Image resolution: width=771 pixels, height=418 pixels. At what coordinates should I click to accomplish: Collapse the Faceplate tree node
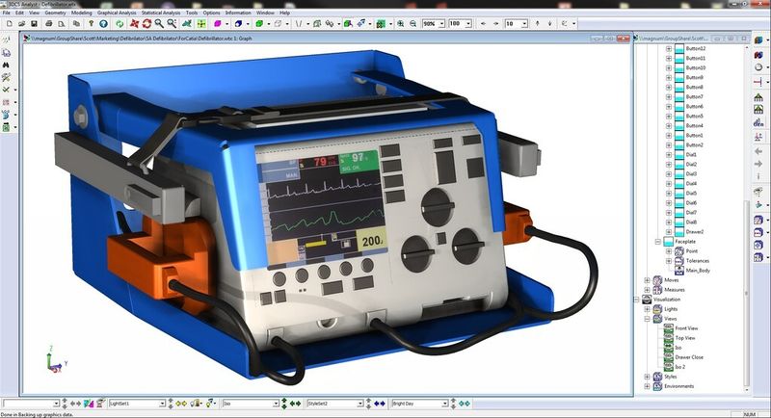coord(657,242)
